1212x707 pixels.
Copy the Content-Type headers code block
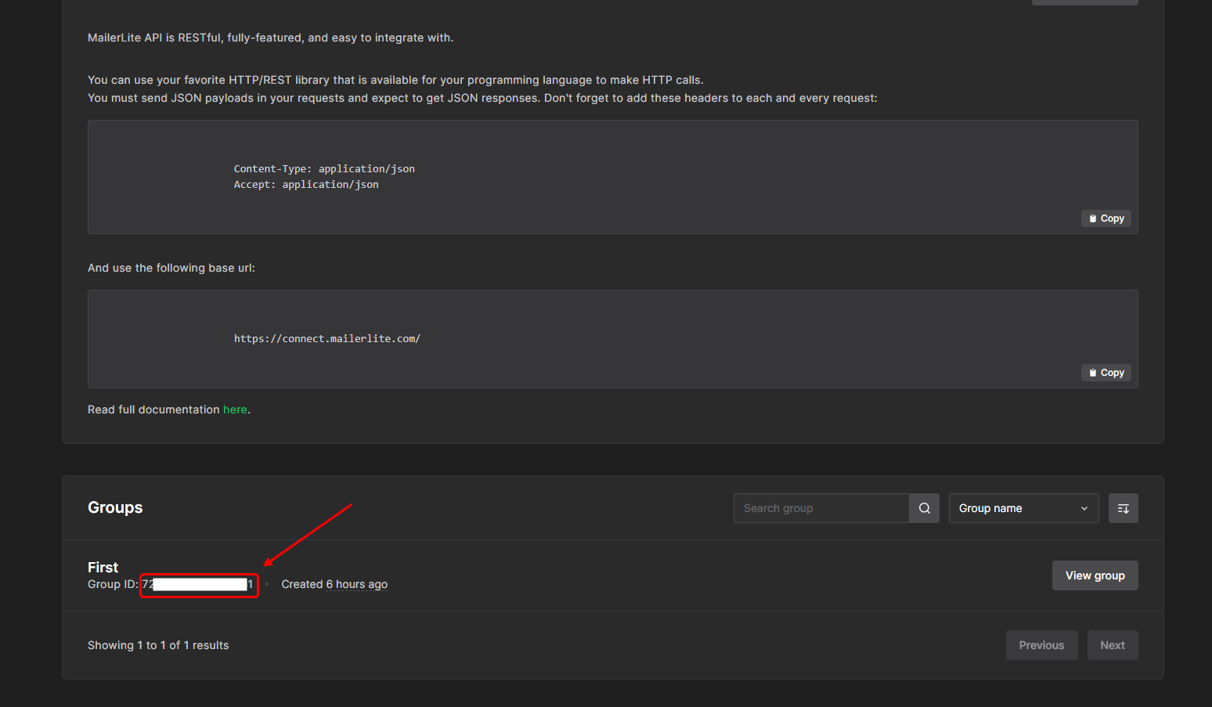click(1106, 218)
